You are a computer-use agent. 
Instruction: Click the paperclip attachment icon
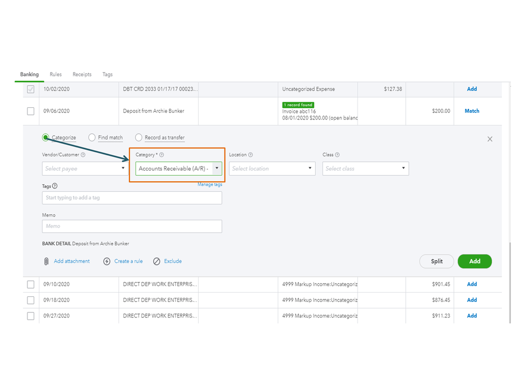[46, 262]
